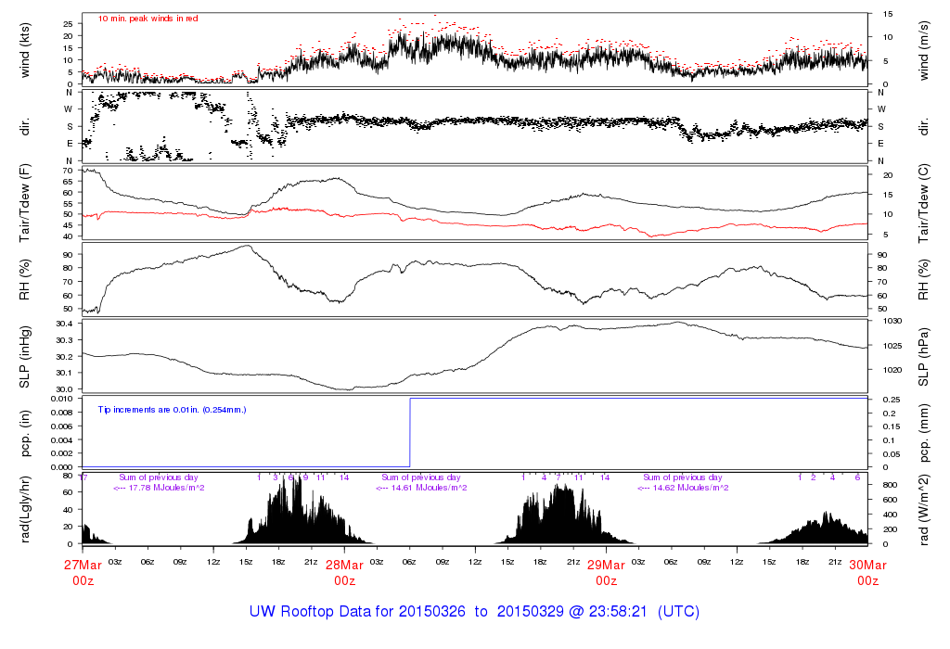Click the '27Mar' date label
The width and height of the screenshot is (950, 649).
83,565
